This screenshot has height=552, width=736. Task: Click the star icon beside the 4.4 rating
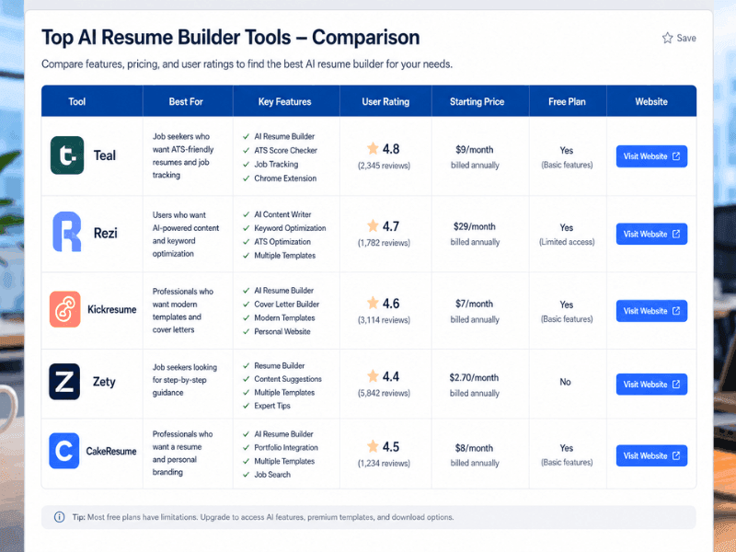click(x=373, y=376)
